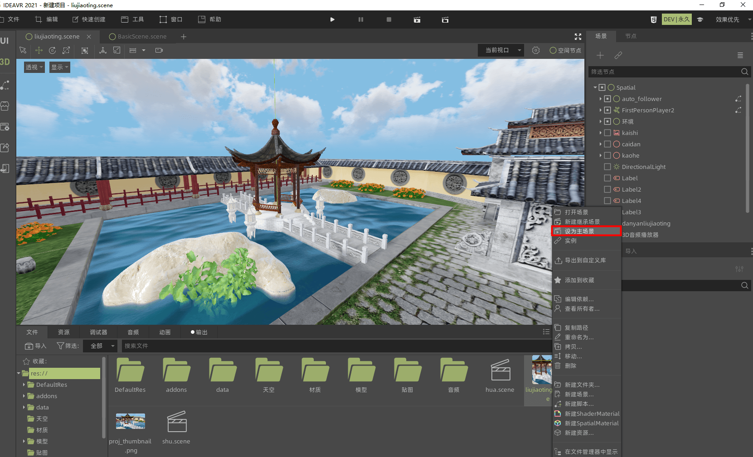Open the 模型 folder icon

pos(361,370)
